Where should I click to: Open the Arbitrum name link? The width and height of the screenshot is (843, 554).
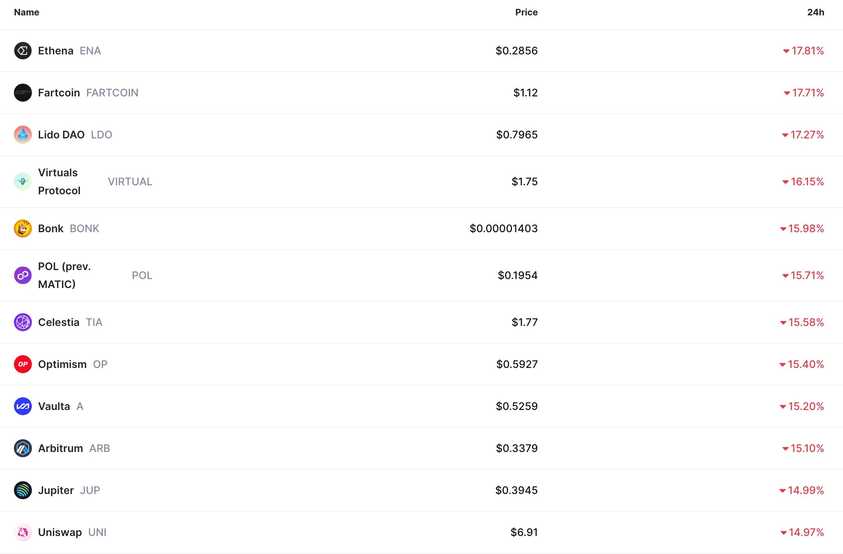point(60,448)
